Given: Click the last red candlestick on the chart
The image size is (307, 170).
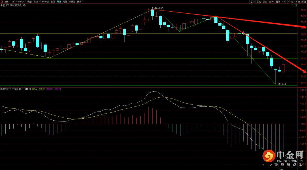Looking at the screenshot, I should pos(283,68).
